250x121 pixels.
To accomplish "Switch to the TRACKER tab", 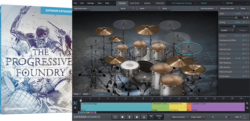I will (x=160, y=3).
